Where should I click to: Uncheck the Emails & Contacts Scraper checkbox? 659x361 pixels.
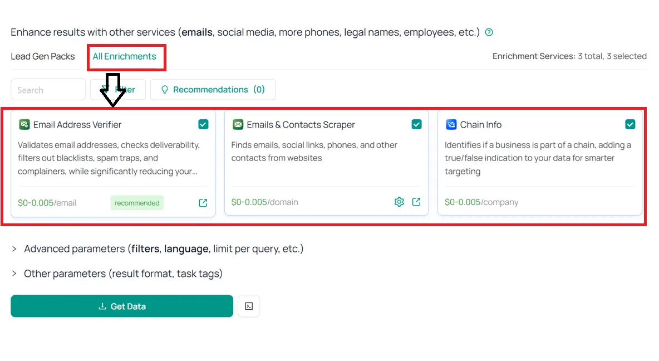click(x=416, y=124)
